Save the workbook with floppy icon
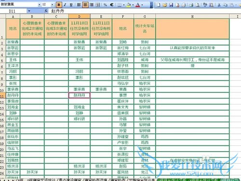241x181 pixels. [x=171, y=5]
